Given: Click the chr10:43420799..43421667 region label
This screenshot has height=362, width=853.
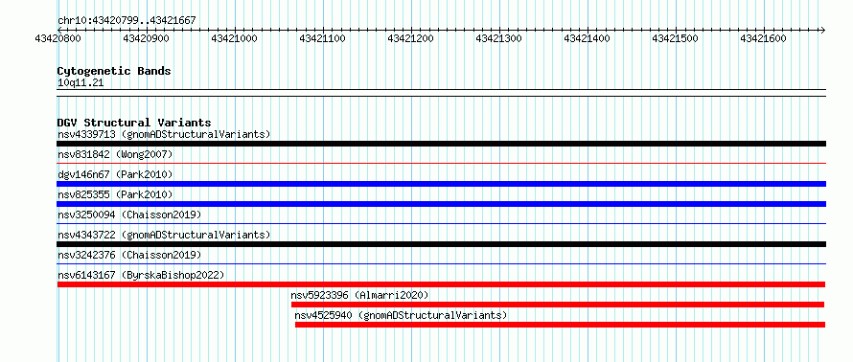Looking at the screenshot, I should [x=127, y=21].
